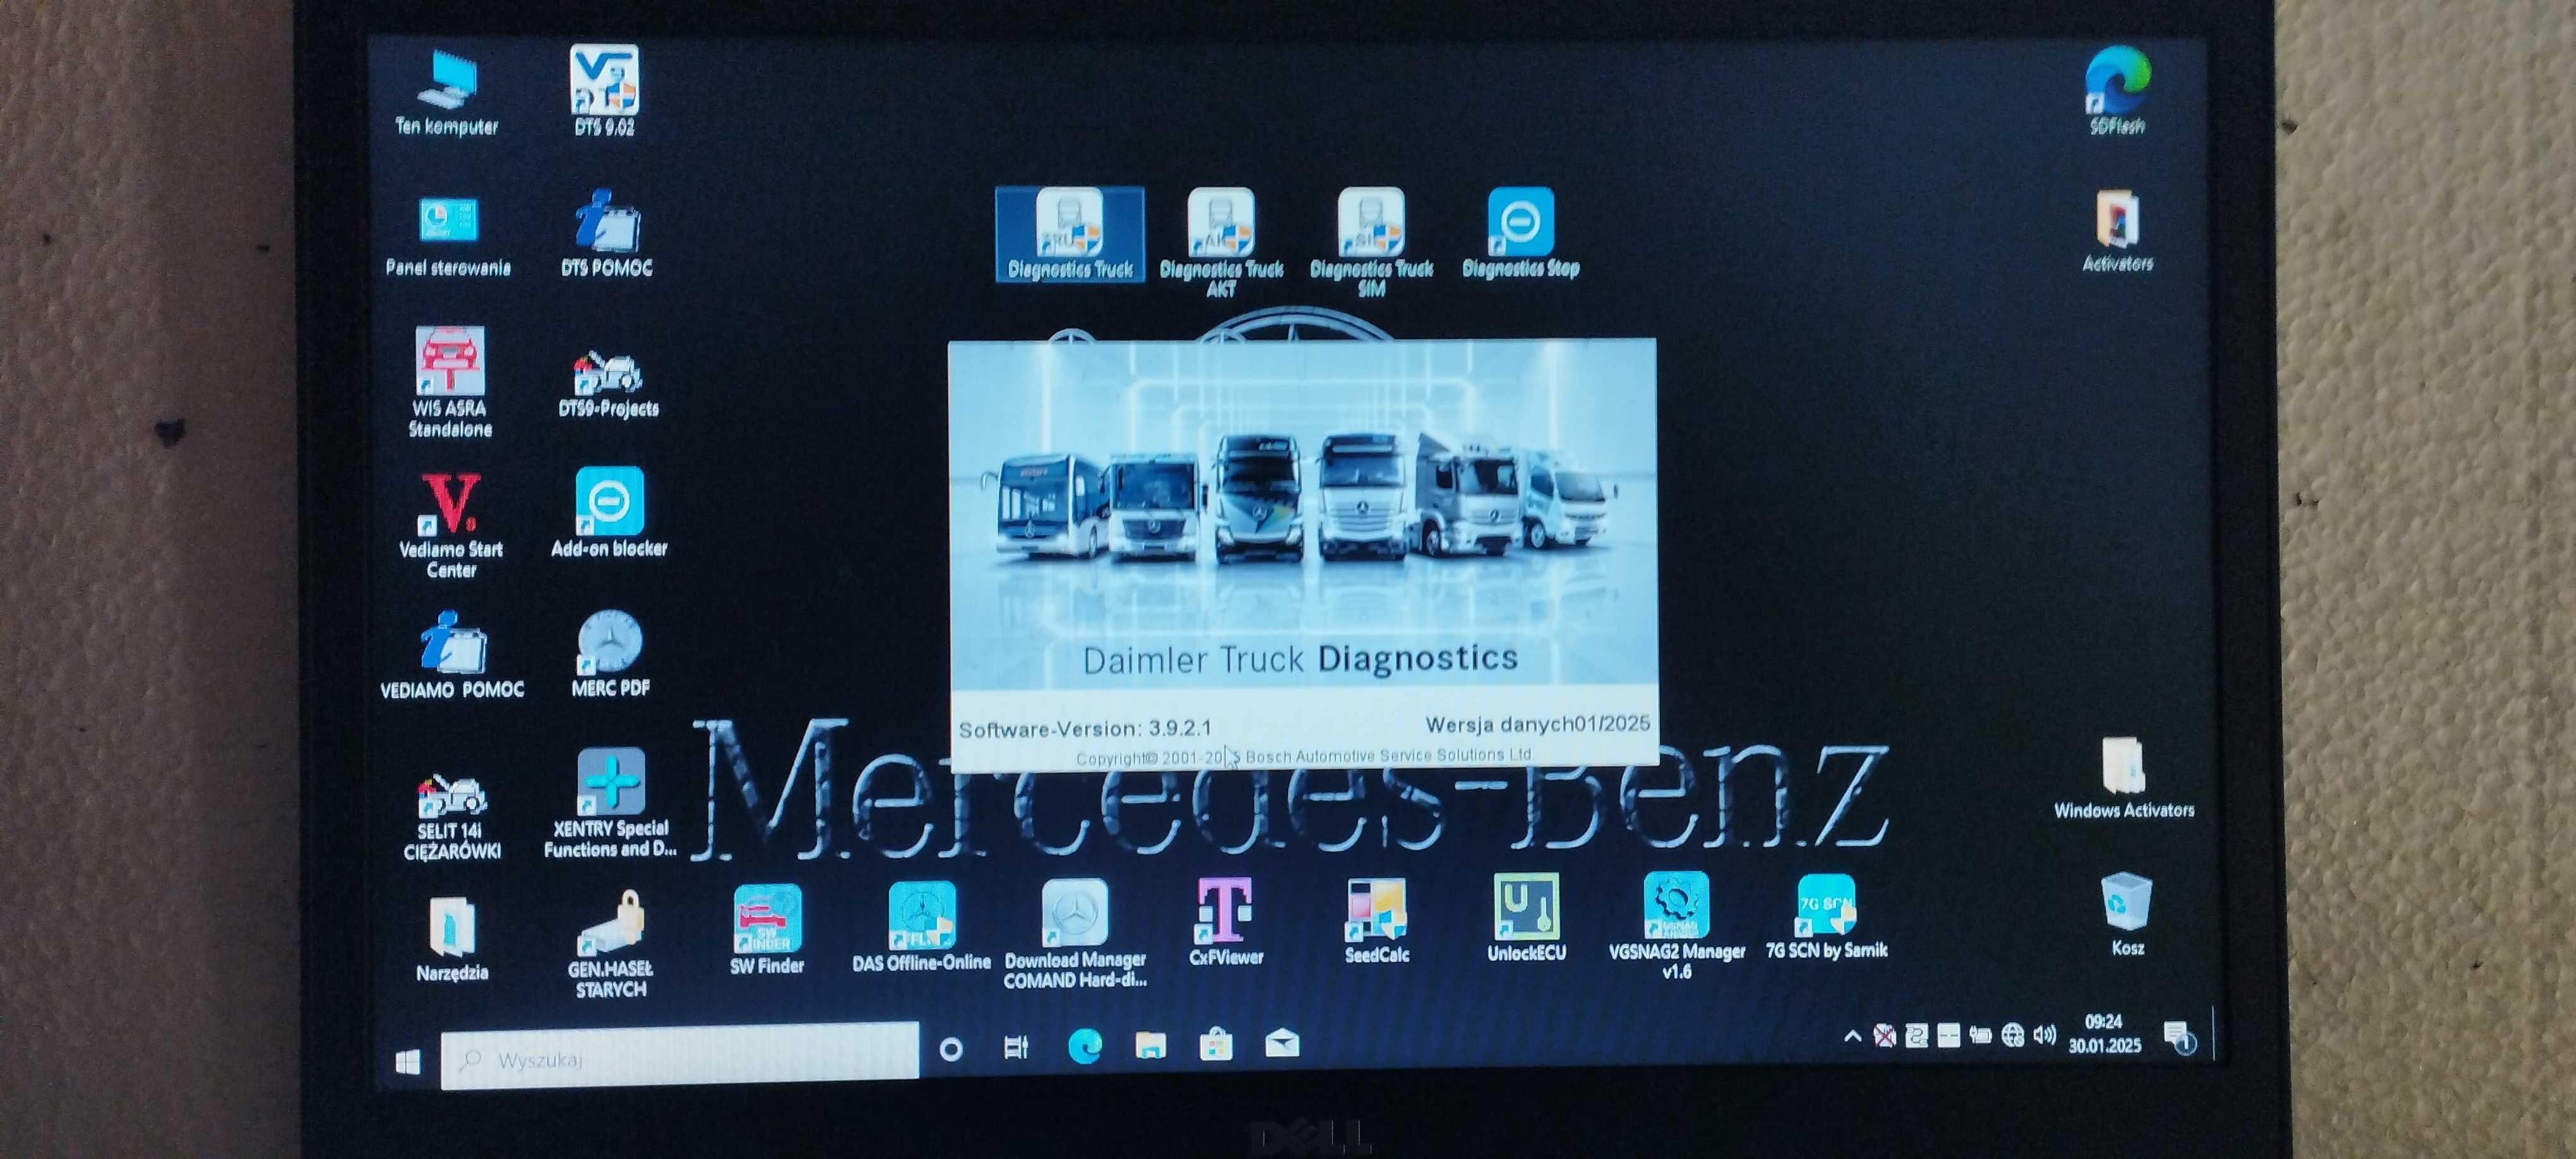Launch Vediamo Start Center
The image size is (2576, 1159).
point(451,525)
